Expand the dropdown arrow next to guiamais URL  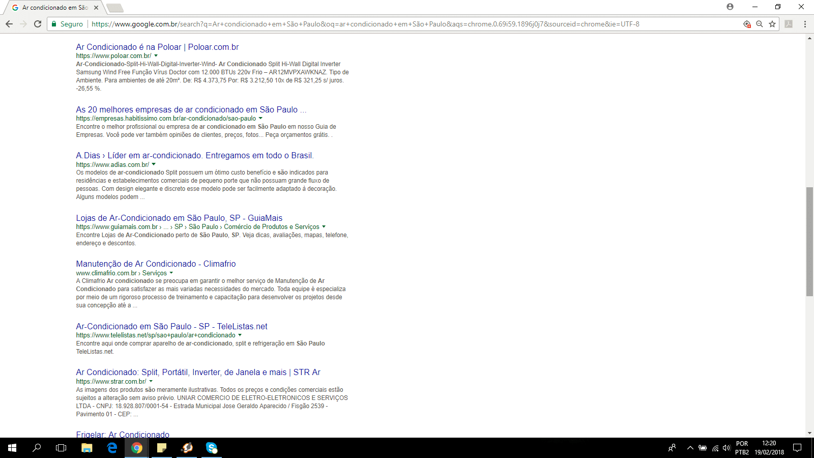tap(324, 227)
